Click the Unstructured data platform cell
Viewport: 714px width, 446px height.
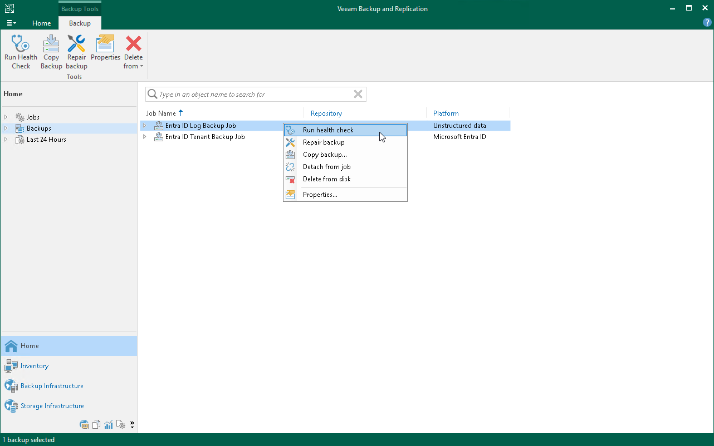tap(459, 126)
